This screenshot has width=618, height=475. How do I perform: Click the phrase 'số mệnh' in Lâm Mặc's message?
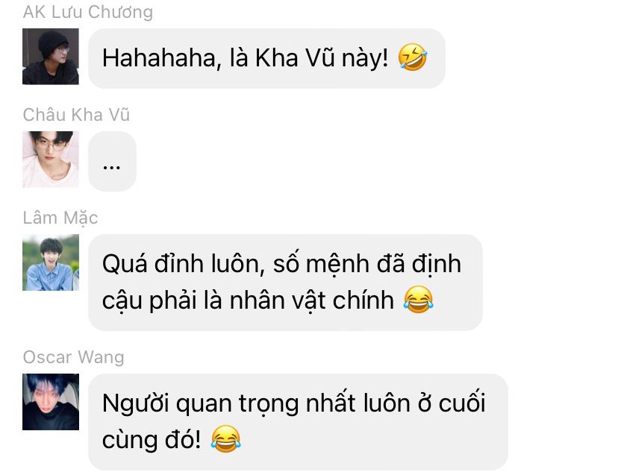(322, 262)
